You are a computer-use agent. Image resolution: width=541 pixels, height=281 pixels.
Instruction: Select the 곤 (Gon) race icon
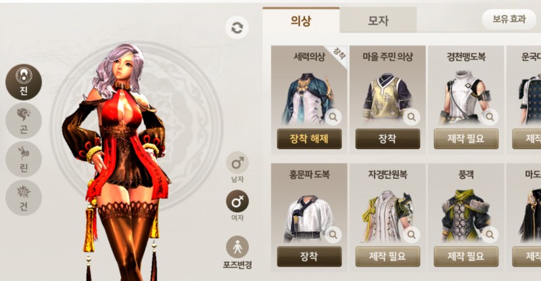[24, 121]
